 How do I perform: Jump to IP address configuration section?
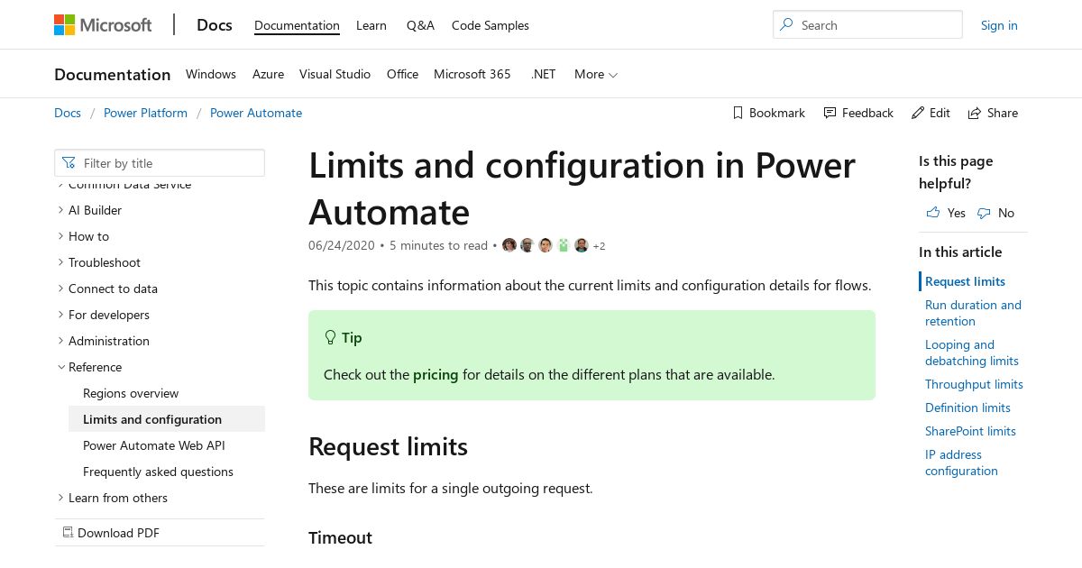[961, 463]
